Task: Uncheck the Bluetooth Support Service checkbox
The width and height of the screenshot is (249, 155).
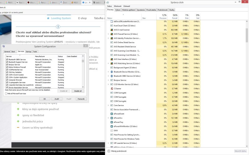Action: (7, 62)
